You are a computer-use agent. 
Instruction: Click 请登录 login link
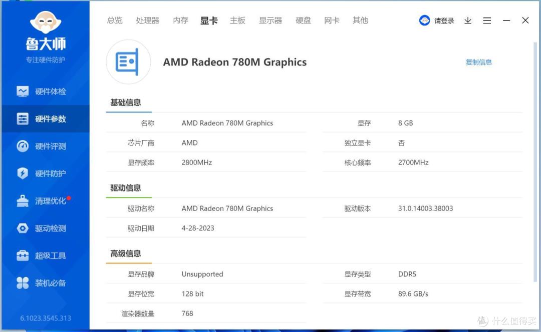pos(444,21)
